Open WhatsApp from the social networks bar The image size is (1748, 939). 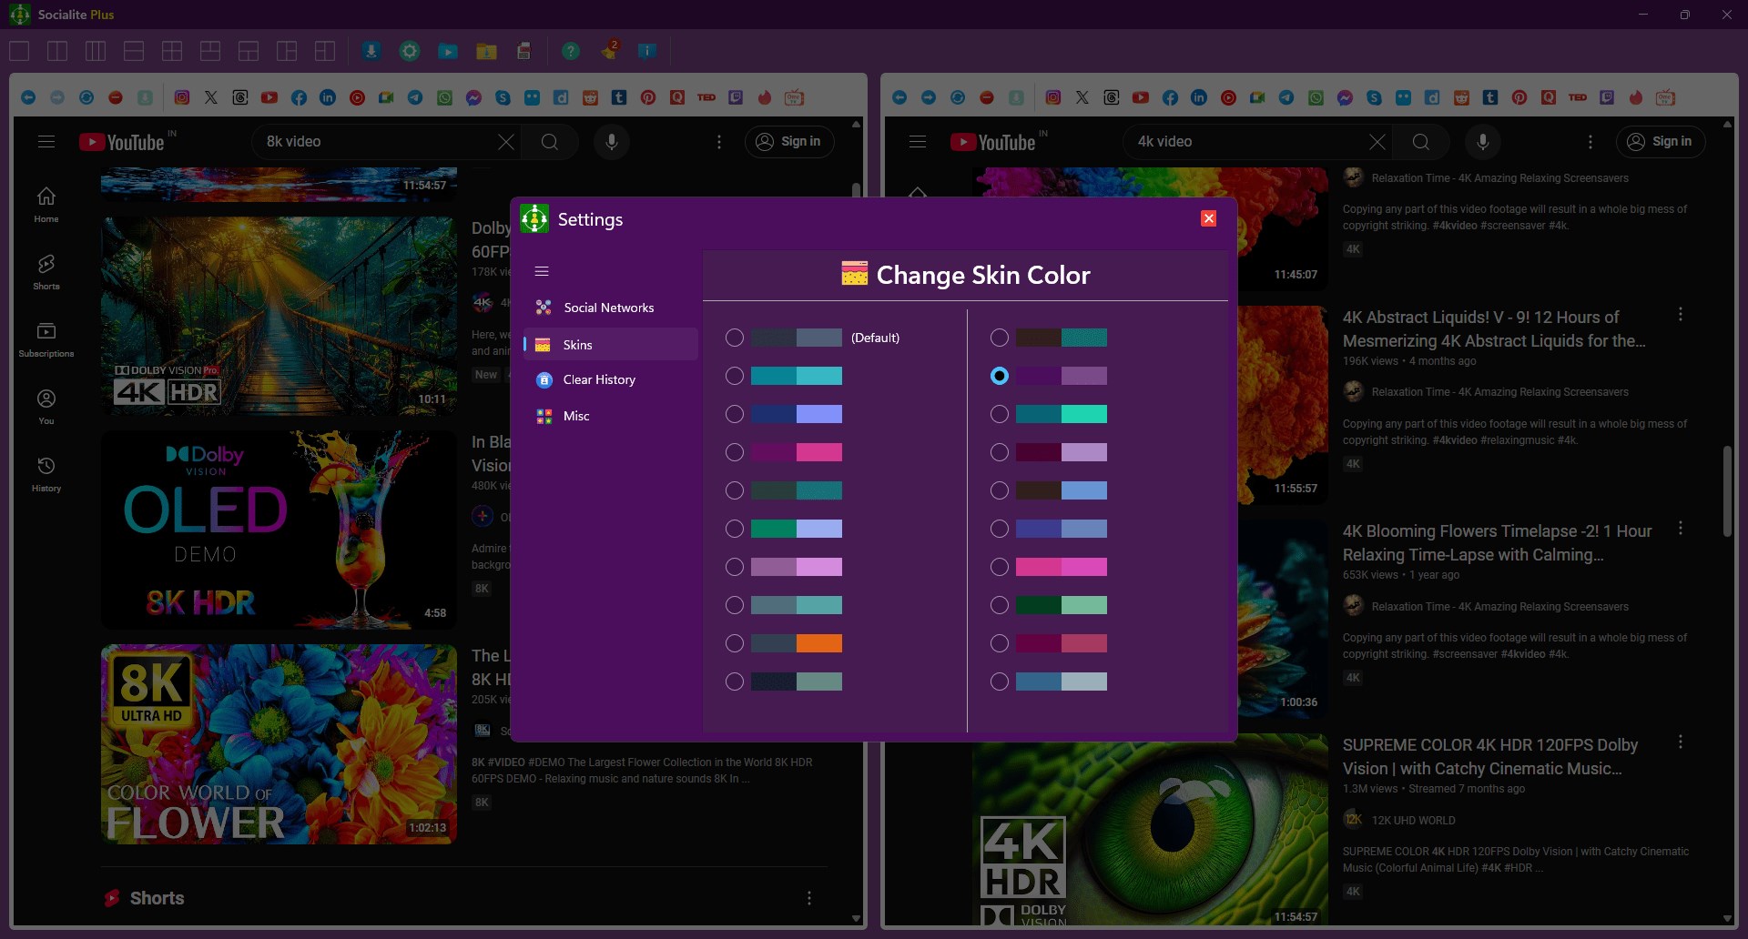[444, 97]
